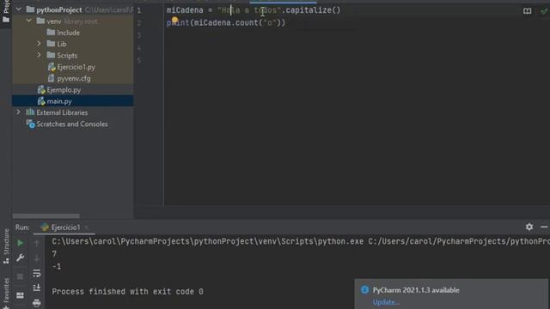Image resolution: width=550 pixels, height=309 pixels.
Task: Open Run panel gear options
Action: 529,227
